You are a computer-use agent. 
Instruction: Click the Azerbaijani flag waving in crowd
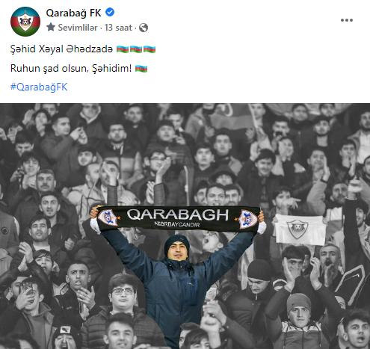click(233, 117)
